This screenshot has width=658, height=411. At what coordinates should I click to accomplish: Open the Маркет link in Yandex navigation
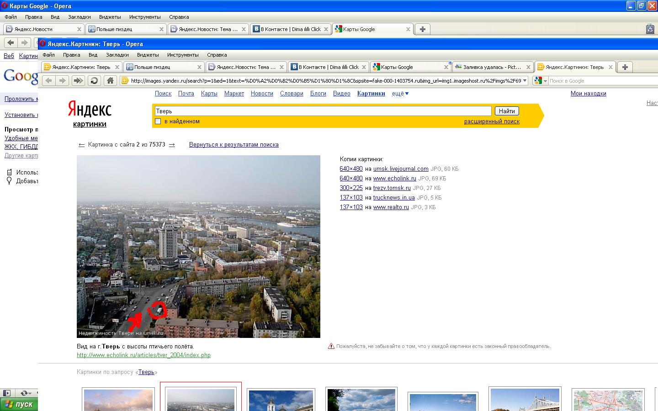click(234, 94)
